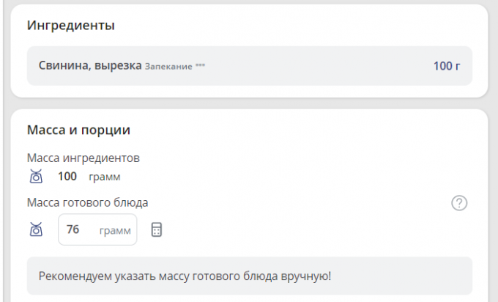This screenshot has height=302, width=498.
Task: Open the Свинина, вырезка ingredient row
Action: 249,66
